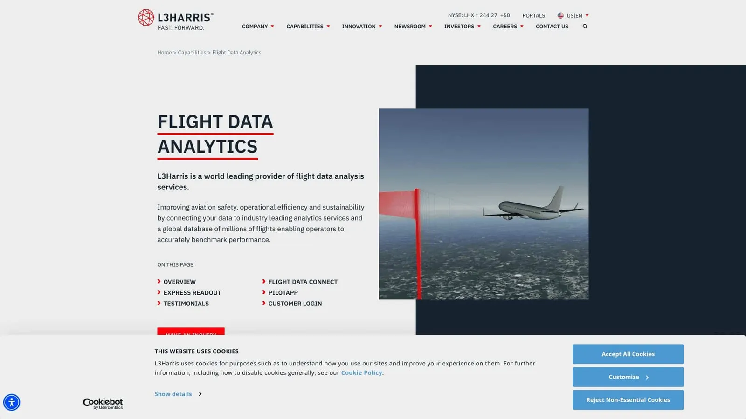746x419 pixels.
Task: Expand the Capabilities dropdown arrow
Action: point(328,27)
